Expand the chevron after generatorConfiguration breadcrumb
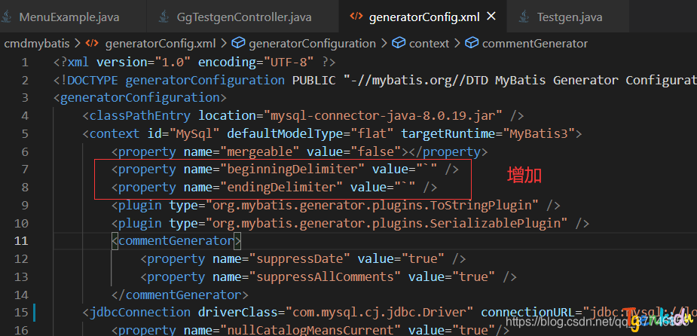Screen dimensions: 697x336 384,44
